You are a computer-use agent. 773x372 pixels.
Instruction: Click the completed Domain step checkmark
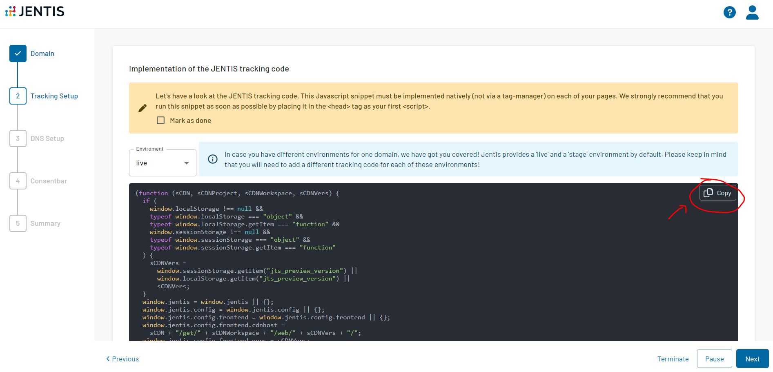click(x=18, y=53)
